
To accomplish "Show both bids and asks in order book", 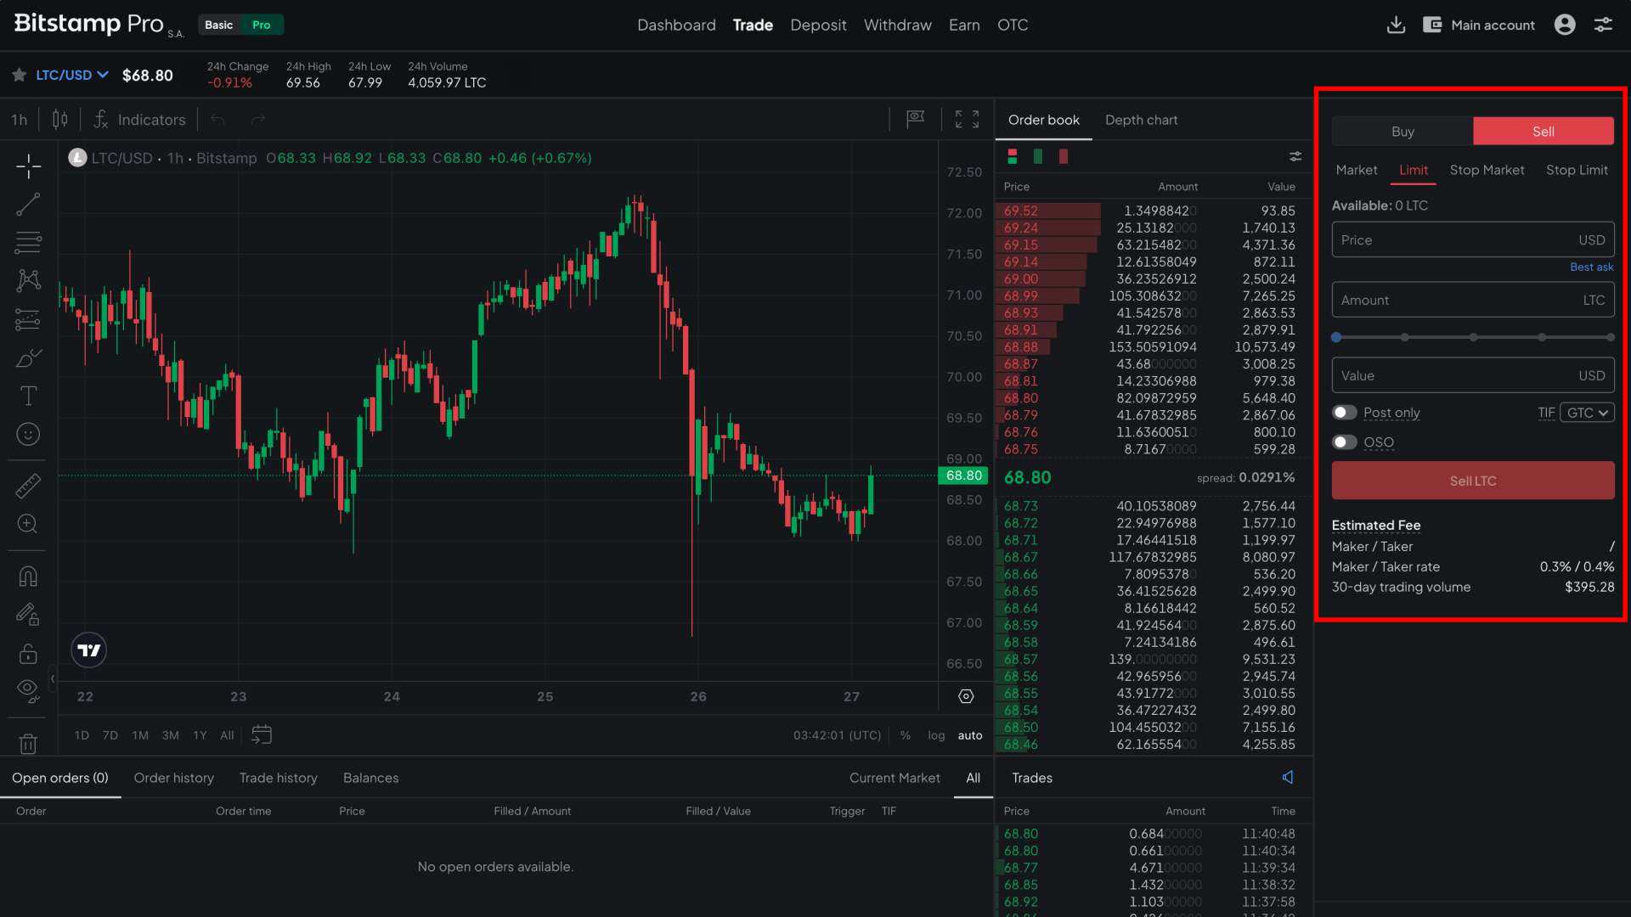I will [x=1013, y=156].
